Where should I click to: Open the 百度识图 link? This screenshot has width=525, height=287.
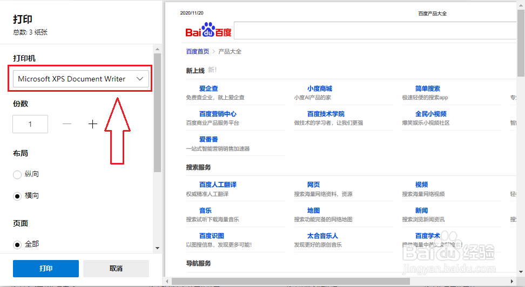211,236
